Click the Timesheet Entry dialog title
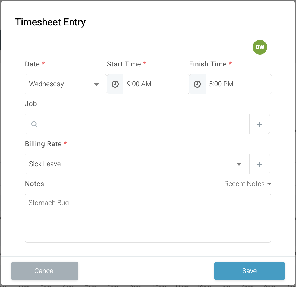Viewport: 296px width, 287px height. (x=50, y=23)
